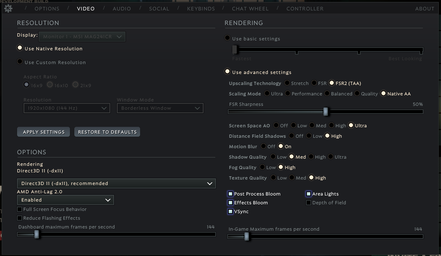This screenshot has width=441, height=256.
Task: Open the Direct3D 11 rendering API dropdown
Action: coord(116,183)
